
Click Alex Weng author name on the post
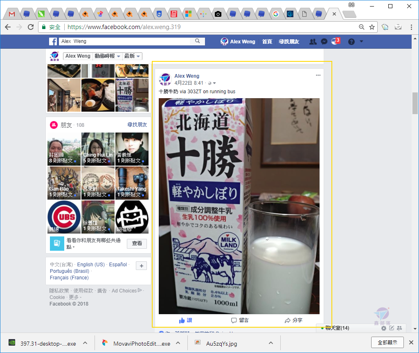pyautogui.click(x=187, y=76)
